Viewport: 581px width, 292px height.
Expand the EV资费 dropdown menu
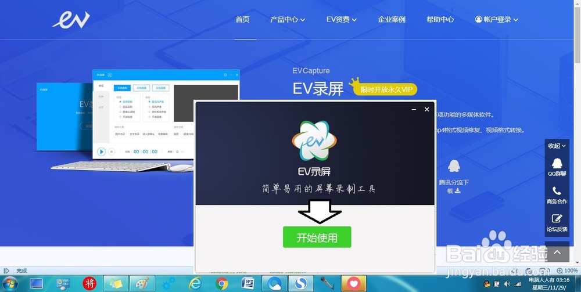coord(341,20)
